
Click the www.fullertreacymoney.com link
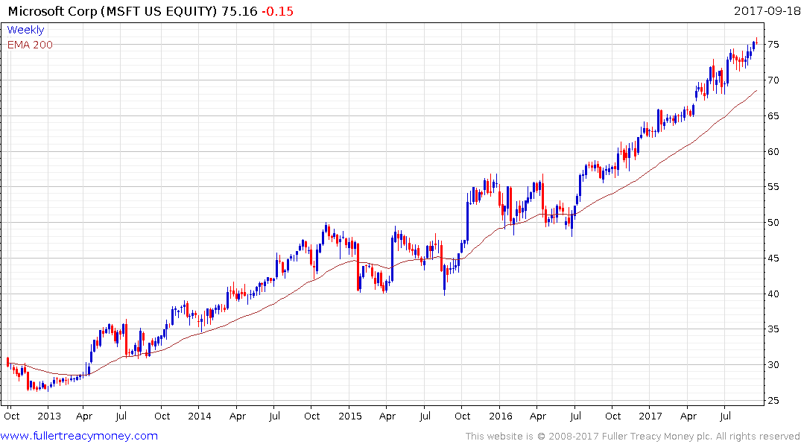click(x=79, y=436)
